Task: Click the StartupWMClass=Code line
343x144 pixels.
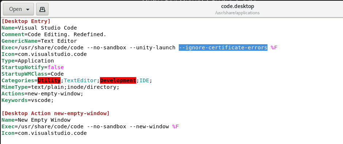Action: (32, 74)
